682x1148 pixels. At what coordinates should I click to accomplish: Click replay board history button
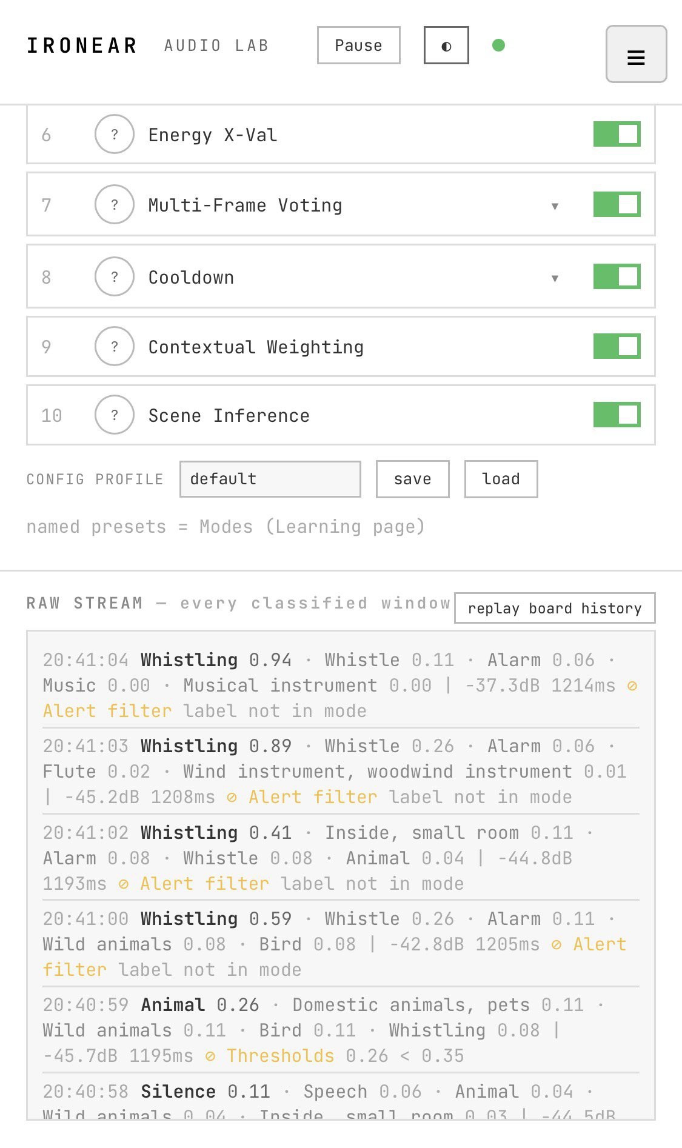click(x=555, y=608)
